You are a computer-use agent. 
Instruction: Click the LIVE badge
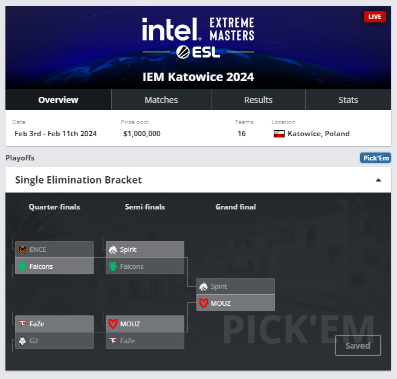[x=375, y=17]
